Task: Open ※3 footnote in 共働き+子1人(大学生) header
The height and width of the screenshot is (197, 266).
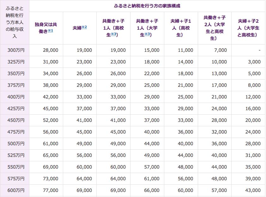Action: point(147,34)
